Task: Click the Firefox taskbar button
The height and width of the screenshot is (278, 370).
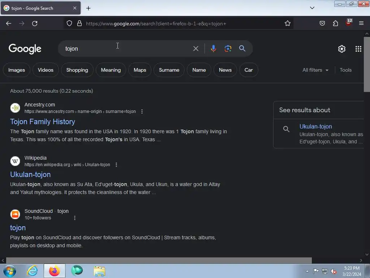Action: (x=55, y=271)
